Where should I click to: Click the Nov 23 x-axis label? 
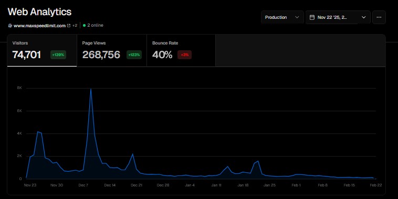tap(30, 185)
